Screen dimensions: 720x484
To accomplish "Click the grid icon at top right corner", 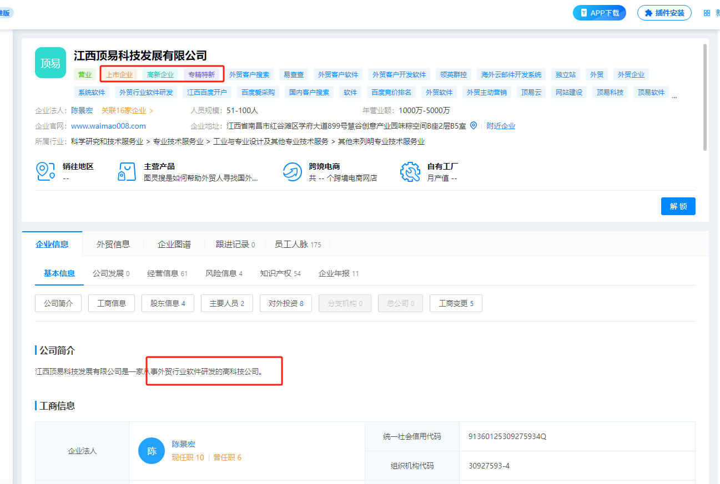I will 707,13.
